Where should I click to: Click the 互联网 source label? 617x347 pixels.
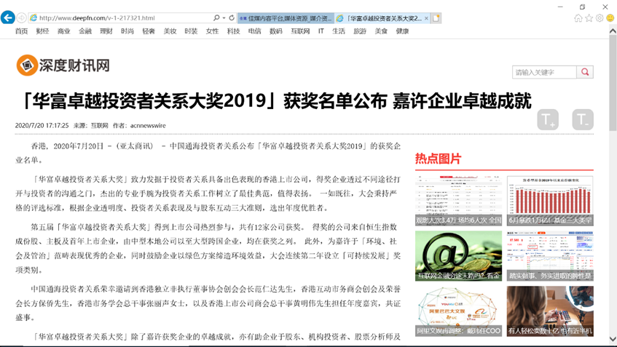(100, 125)
